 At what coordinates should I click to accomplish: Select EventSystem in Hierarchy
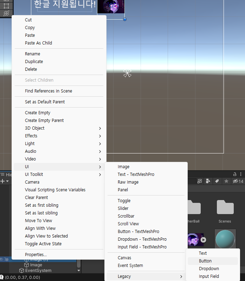click(38, 270)
